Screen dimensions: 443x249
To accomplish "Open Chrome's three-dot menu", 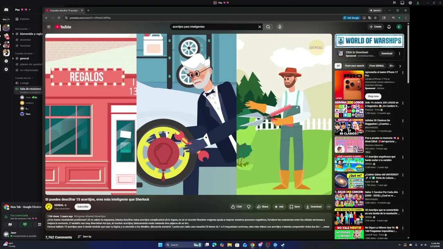I will coord(406,18).
